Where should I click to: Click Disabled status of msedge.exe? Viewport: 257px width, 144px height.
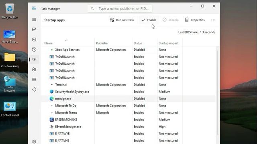click(x=139, y=99)
